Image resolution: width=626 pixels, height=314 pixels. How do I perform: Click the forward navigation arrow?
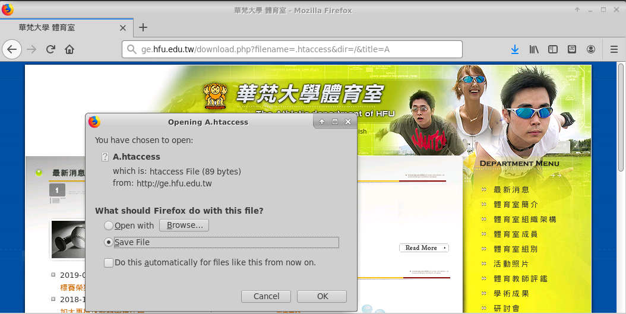(31, 49)
